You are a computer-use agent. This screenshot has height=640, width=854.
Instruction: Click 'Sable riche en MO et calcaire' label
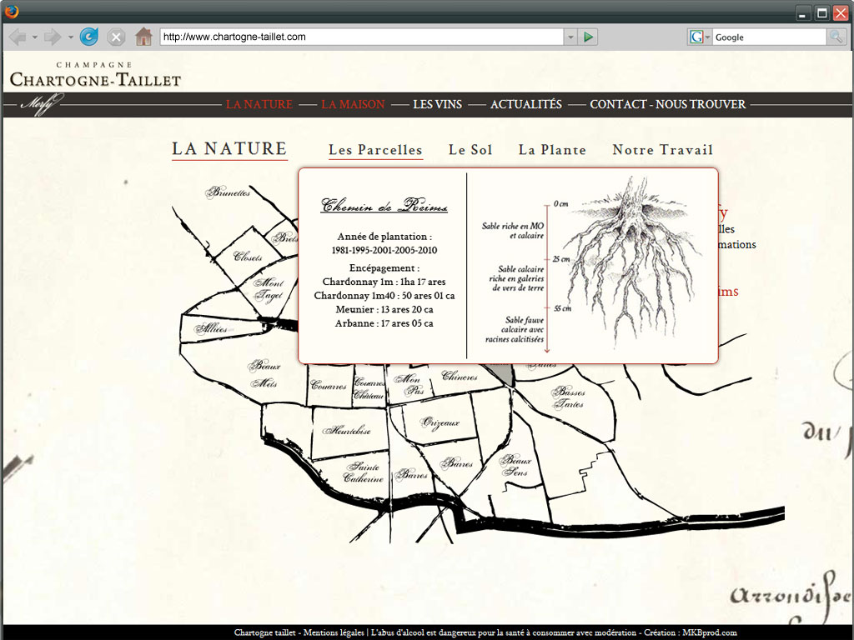(513, 231)
